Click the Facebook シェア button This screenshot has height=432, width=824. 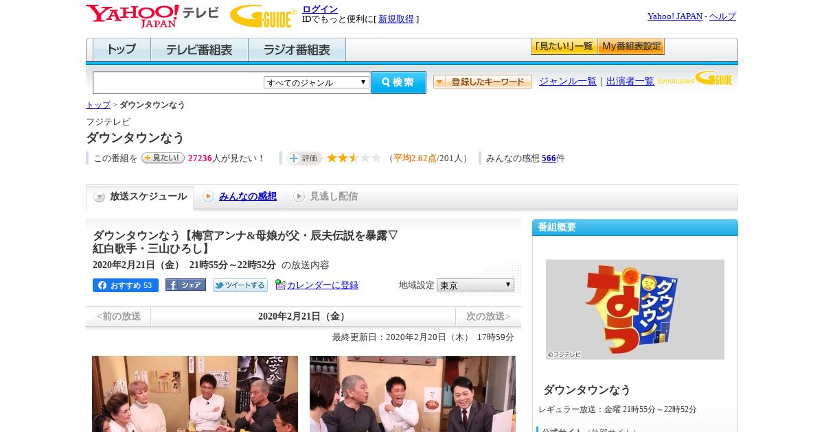point(185,285)
